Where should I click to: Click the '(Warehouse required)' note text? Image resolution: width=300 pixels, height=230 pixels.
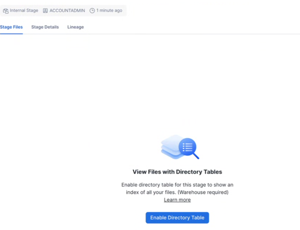[x=204, y=192]
